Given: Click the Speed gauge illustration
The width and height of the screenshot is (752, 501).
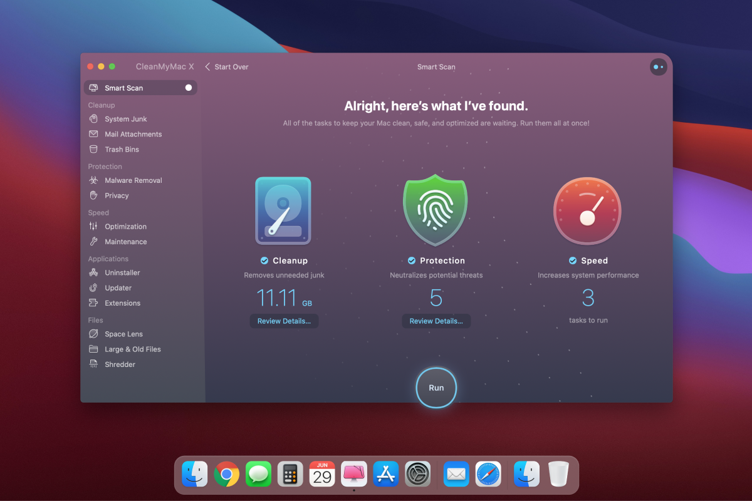Looking at the screenshot, I should (587, 212).
